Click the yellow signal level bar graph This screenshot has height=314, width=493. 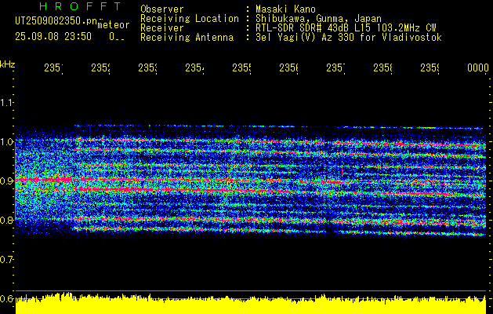pos(251,304)
